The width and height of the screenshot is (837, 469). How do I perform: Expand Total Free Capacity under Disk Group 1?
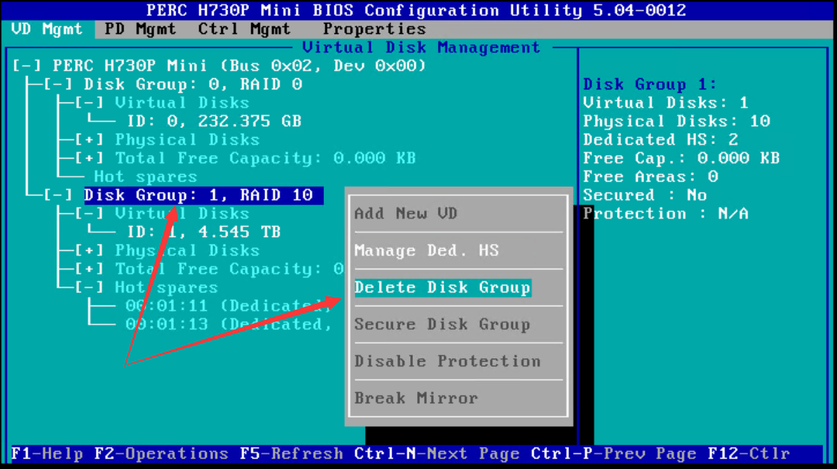[x=90, y=269]
